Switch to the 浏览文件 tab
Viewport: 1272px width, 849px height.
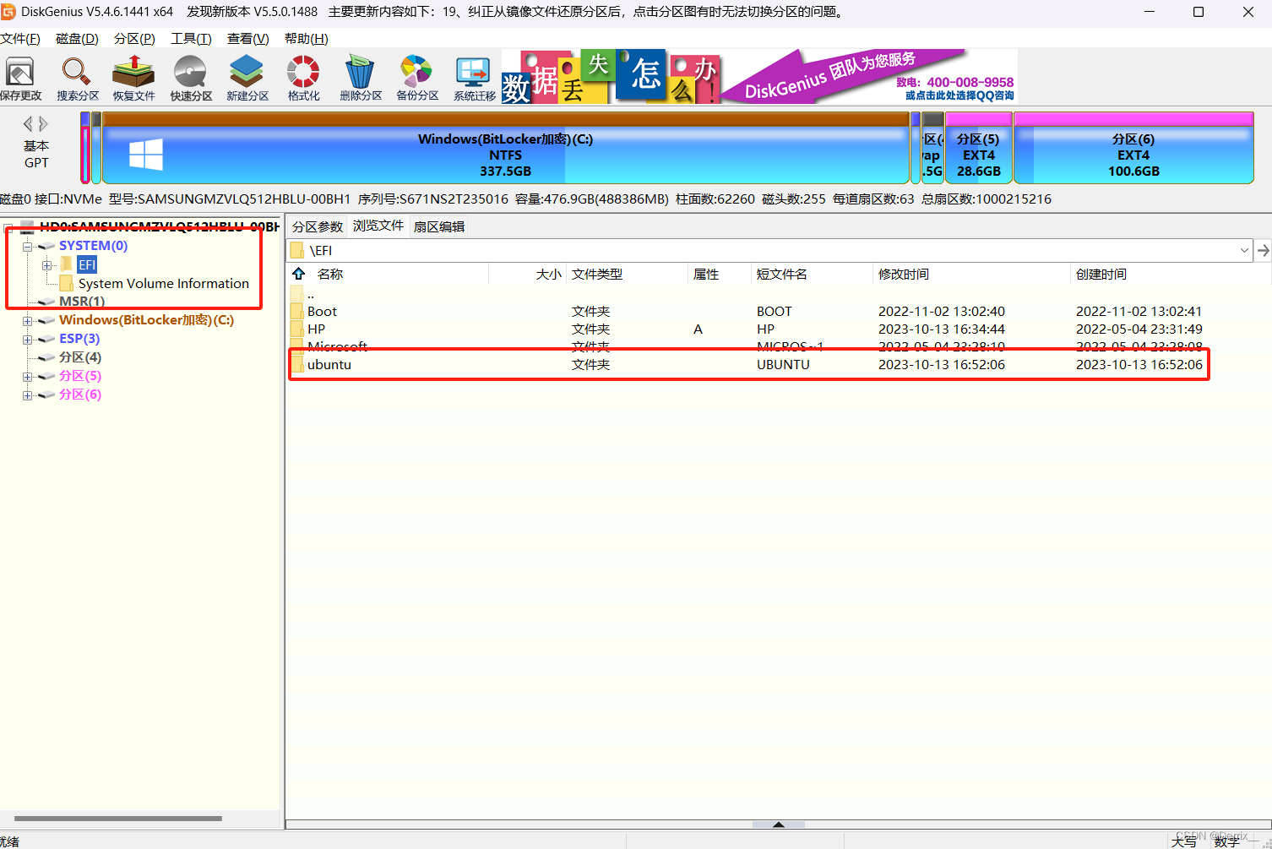(x=378, y=226)
